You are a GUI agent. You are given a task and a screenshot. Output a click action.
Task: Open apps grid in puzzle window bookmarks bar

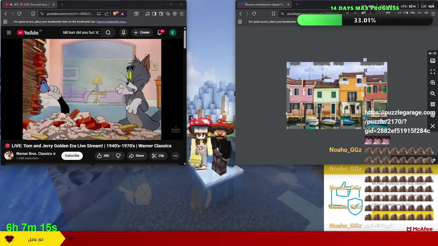click(240, 22)
